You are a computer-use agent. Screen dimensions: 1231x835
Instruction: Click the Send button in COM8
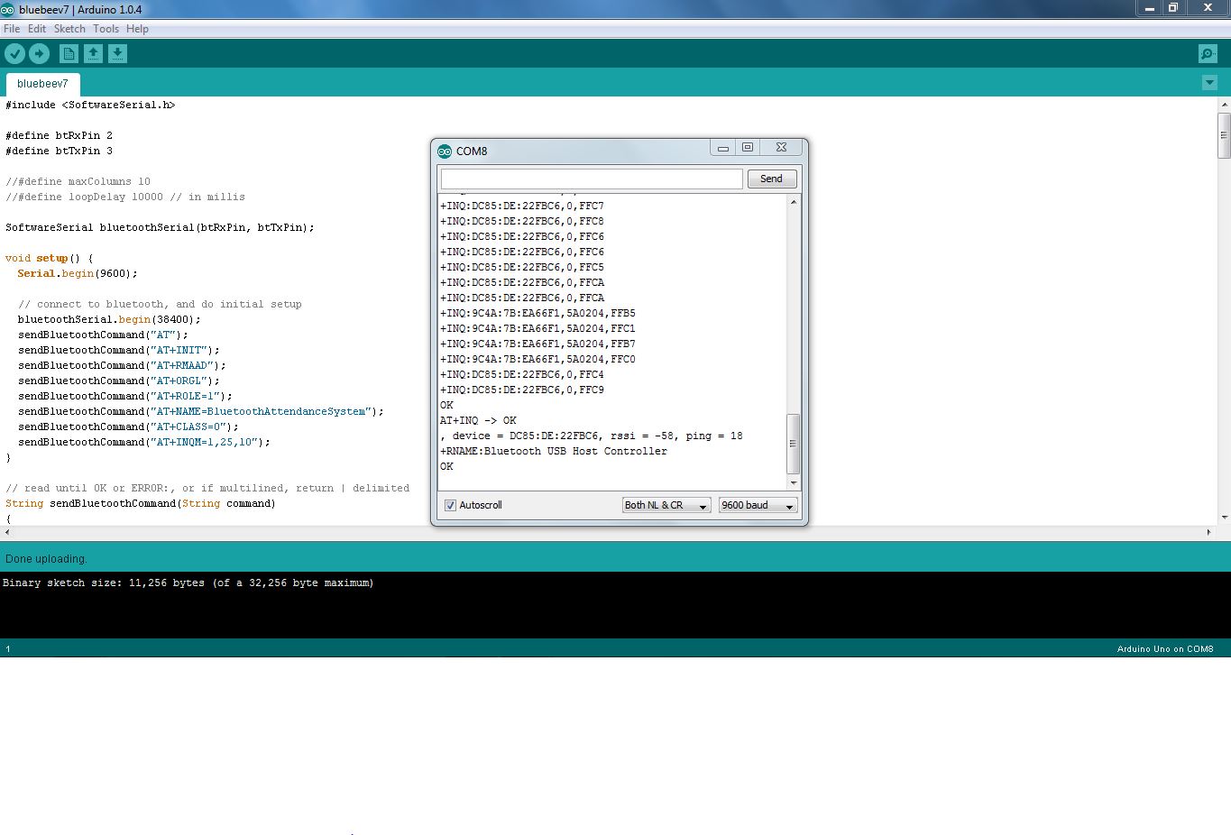(771, 179)
